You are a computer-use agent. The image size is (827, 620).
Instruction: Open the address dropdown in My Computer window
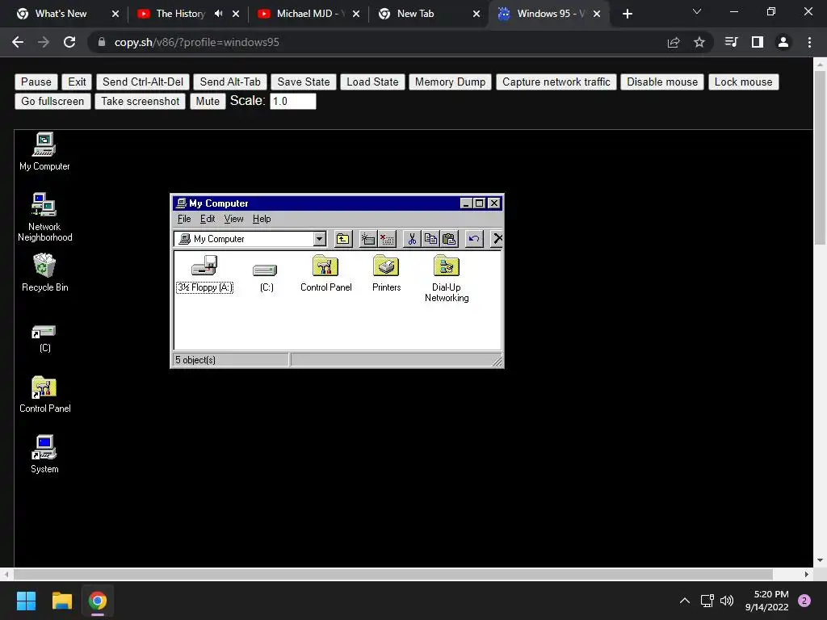click(320, 239)
